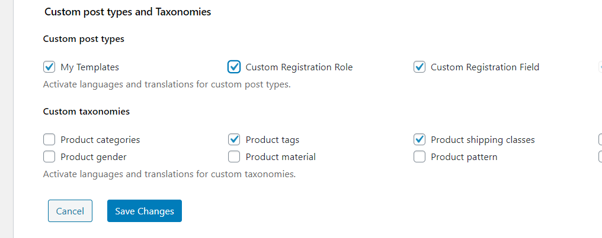This screenshot has width=602, height=238.
Task: Click the 'Product categories' label text
Action: coord(100,140)
